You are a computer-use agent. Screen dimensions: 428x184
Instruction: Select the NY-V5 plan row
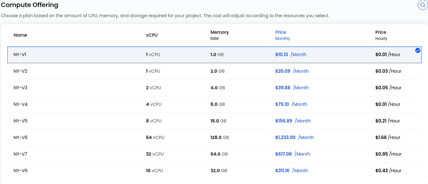tap(214, 121)
